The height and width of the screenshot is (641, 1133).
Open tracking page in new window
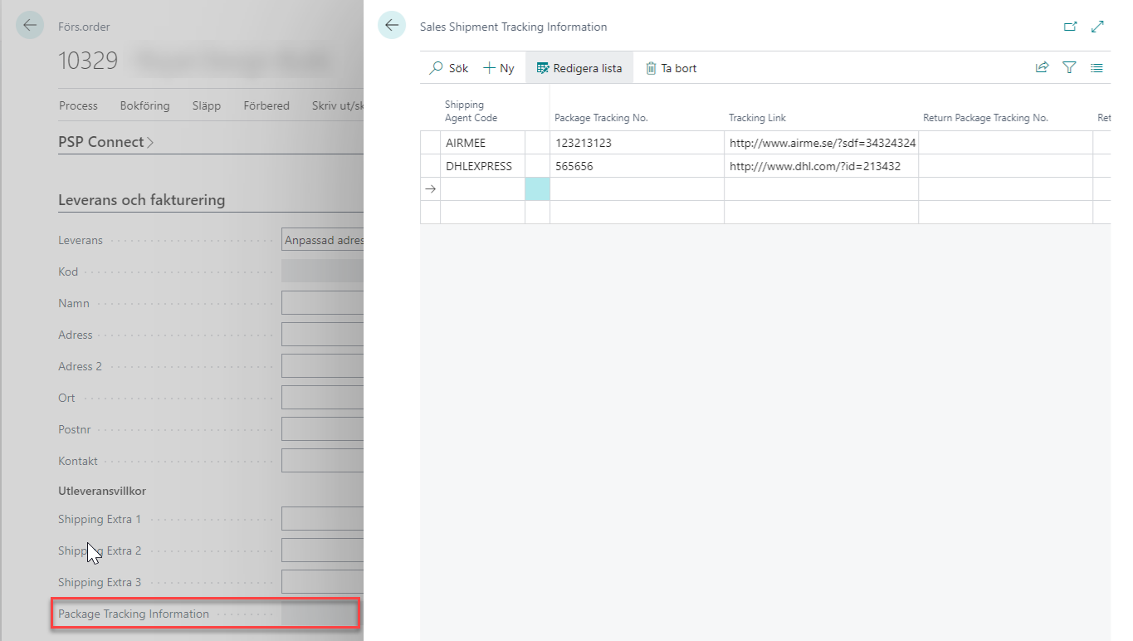click(1070, 27)
